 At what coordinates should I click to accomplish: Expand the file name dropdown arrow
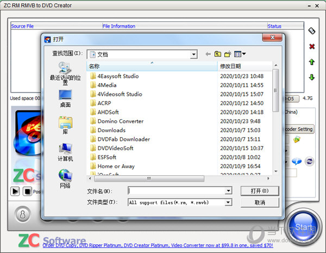click(x=228, y=191)
